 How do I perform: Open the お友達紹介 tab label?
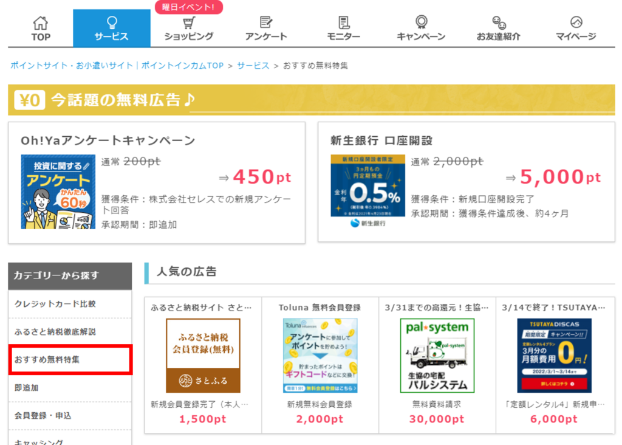coord(498,36)
